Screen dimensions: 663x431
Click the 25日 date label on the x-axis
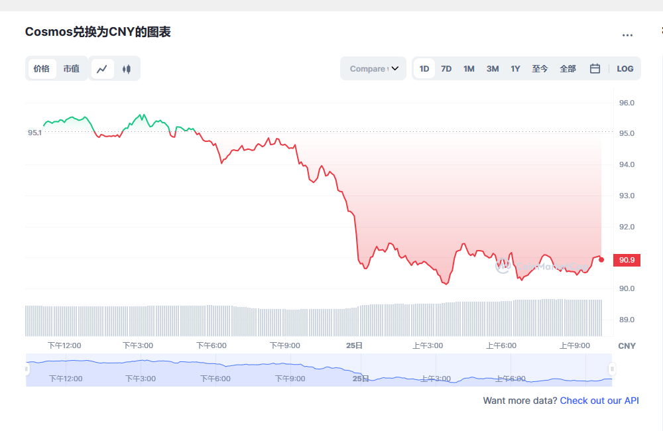[x=354, y=345]
